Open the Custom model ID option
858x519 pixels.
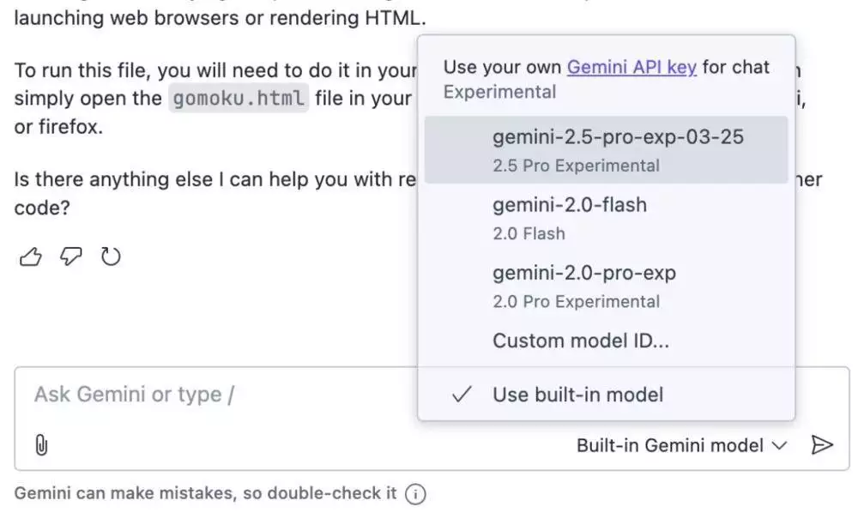point(581,341)
